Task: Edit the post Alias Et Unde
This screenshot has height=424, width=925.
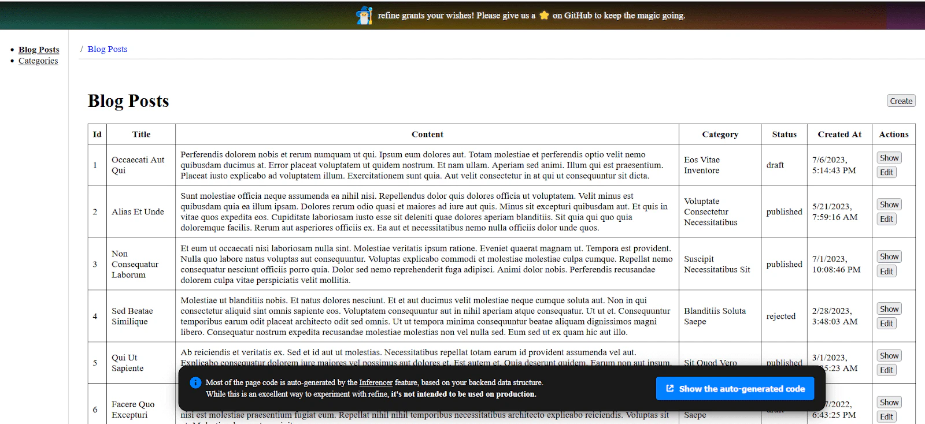Action: [886, 219]
